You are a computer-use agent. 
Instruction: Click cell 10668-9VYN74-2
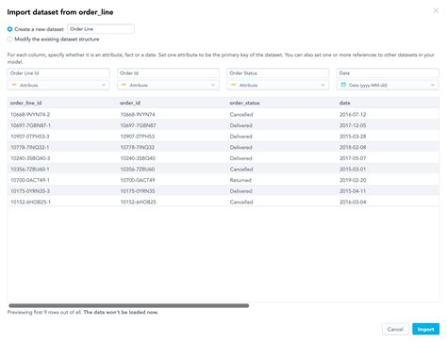pos(30,114)
